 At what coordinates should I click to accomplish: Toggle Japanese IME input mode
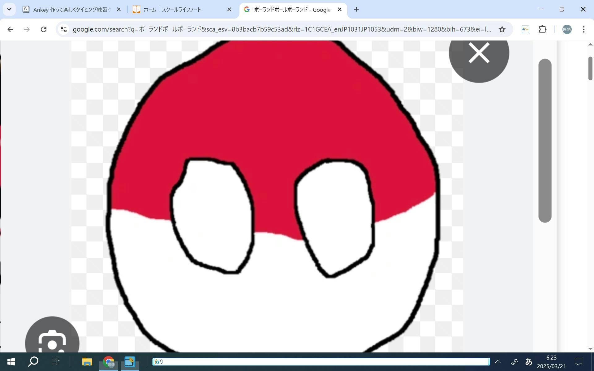click(x=529, y=361)
